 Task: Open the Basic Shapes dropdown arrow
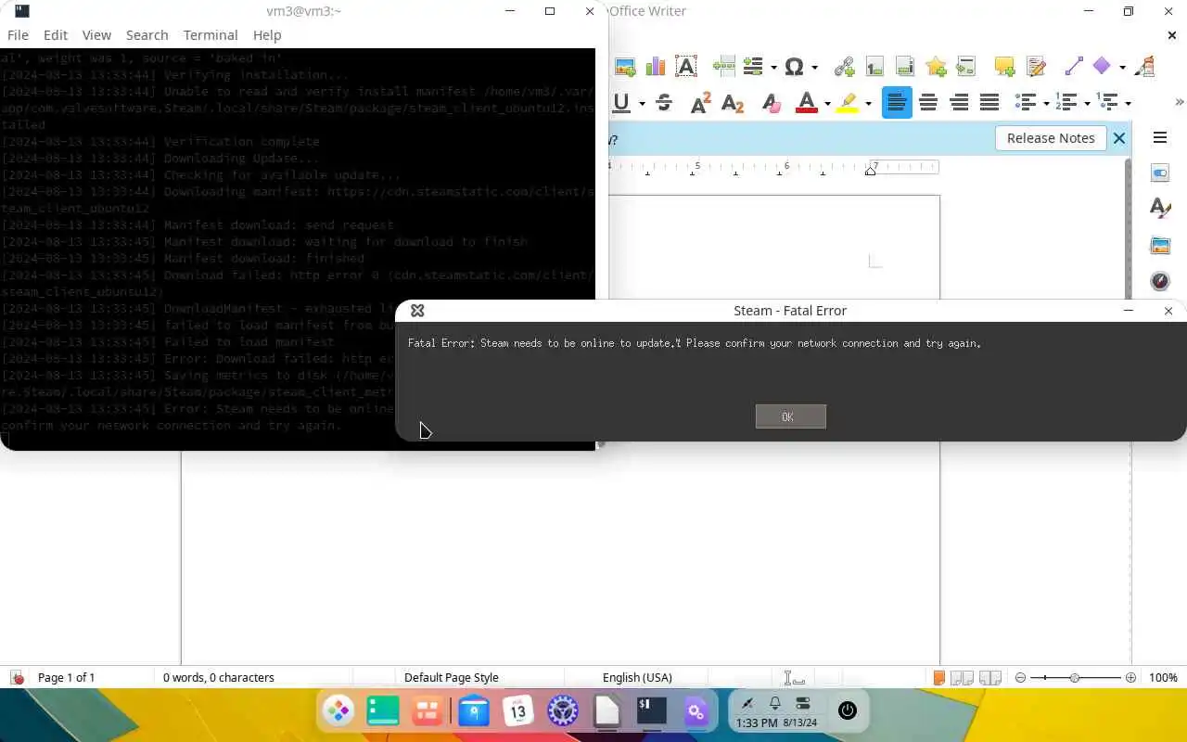[1122, 67]
